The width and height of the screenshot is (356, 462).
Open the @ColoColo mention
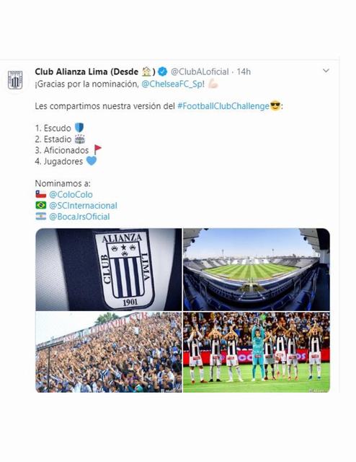point(71,194)
